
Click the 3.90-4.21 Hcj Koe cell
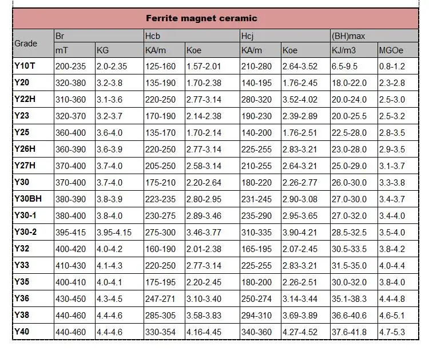click(300, 232)
